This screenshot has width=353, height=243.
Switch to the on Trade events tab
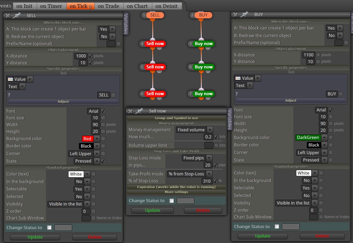tap(108, 6)
